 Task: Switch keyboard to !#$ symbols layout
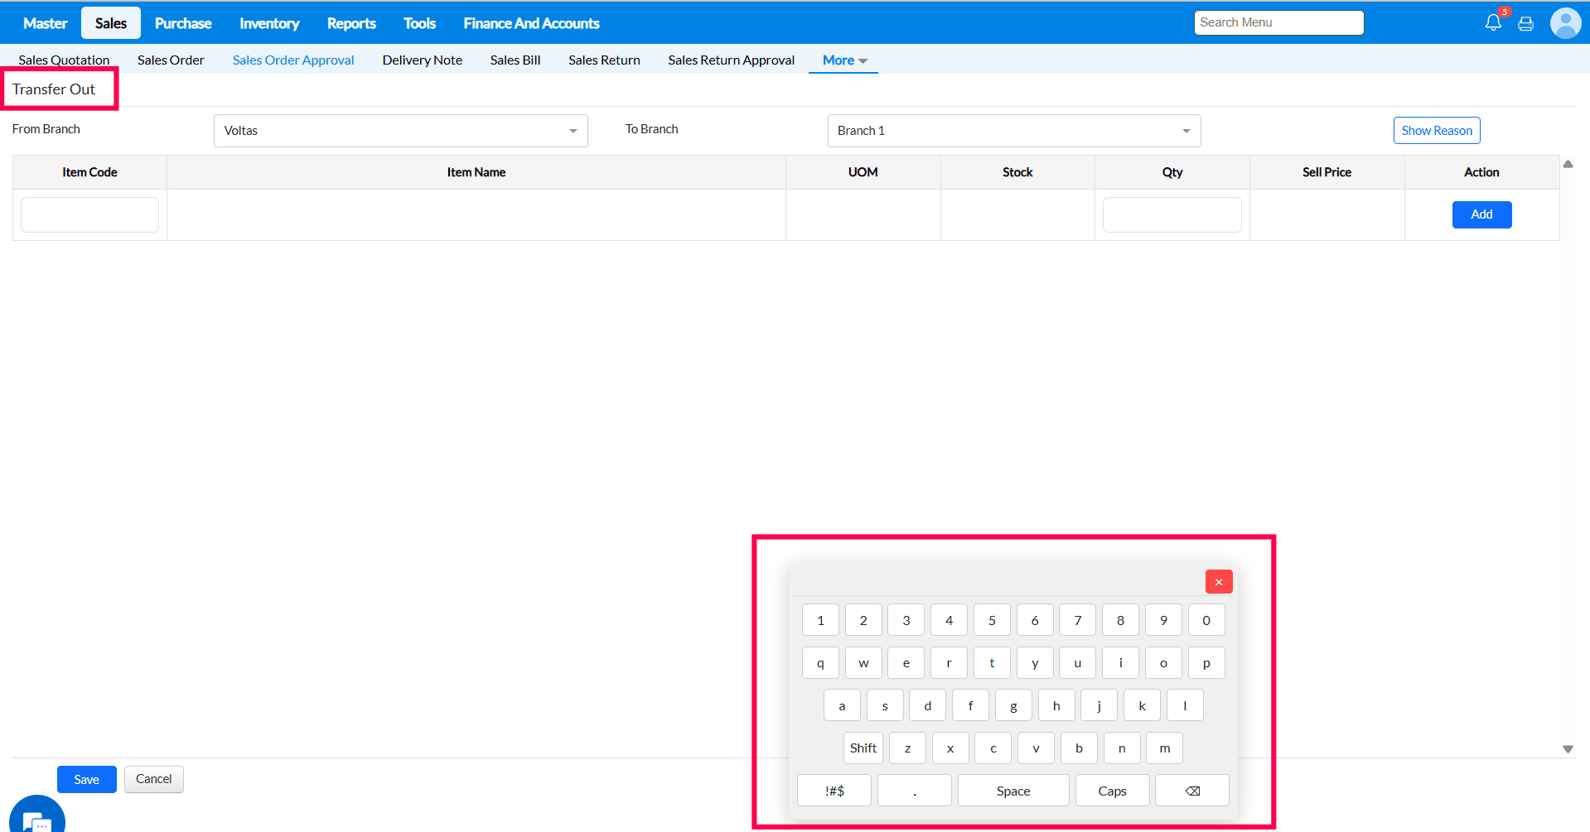tap(834, 791)
